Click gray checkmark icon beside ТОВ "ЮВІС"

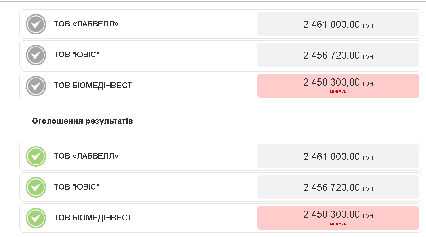coord(36,55)
